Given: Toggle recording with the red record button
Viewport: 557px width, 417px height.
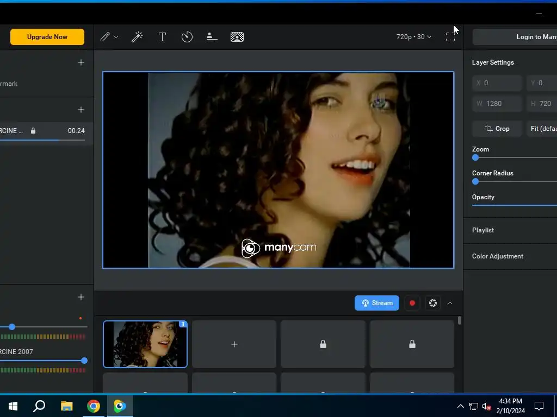Looking at the screenshot, I should [x=412, y=303].
